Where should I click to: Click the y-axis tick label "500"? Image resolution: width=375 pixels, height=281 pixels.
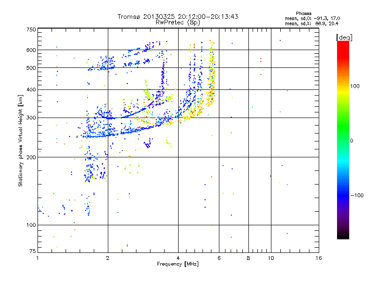coord(31,68)
